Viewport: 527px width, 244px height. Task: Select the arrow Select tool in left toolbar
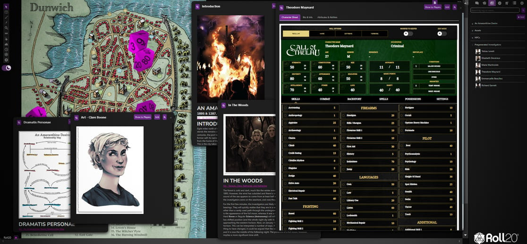coord(6,7)
